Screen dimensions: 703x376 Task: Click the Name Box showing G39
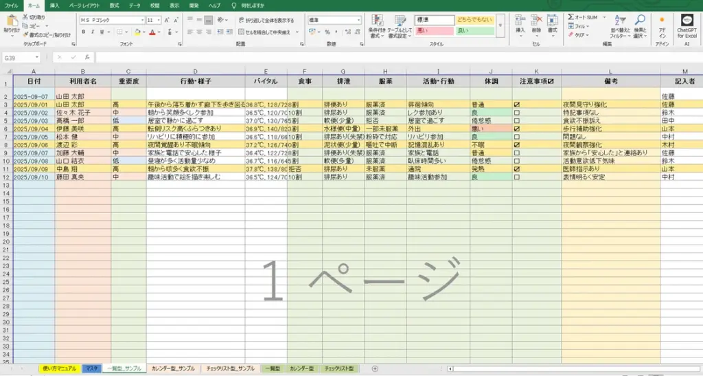27,58
